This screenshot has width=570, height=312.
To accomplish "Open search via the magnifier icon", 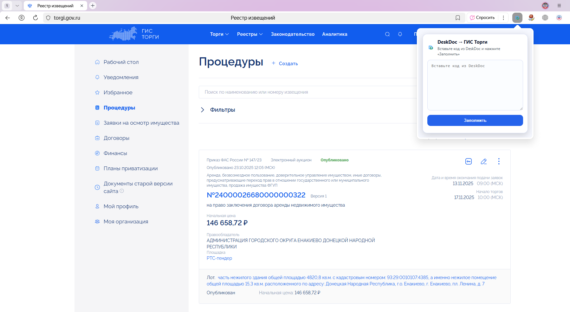I will pyautogui.click(x=387, y=34).
